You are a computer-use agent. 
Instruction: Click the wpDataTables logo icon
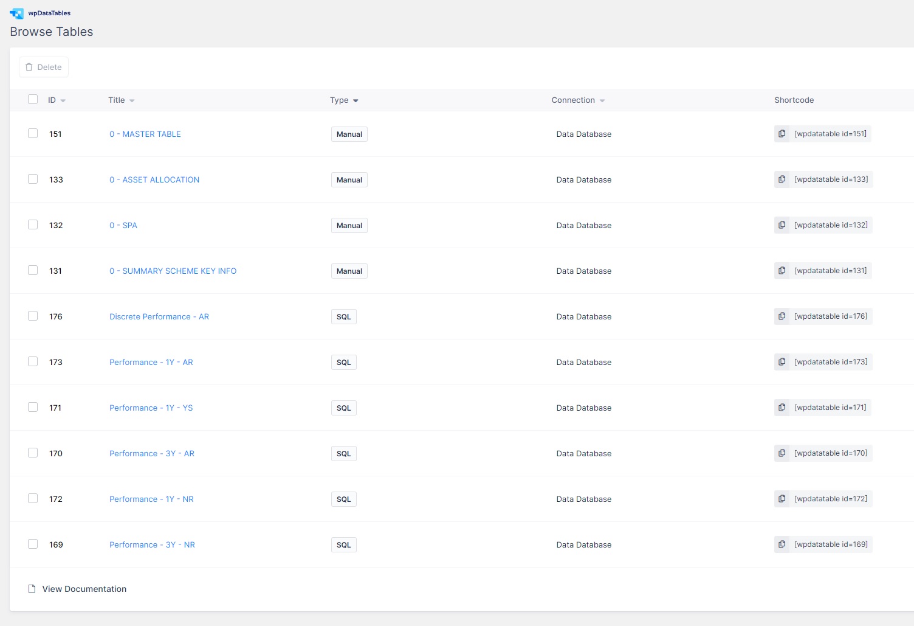pos(16,13)
